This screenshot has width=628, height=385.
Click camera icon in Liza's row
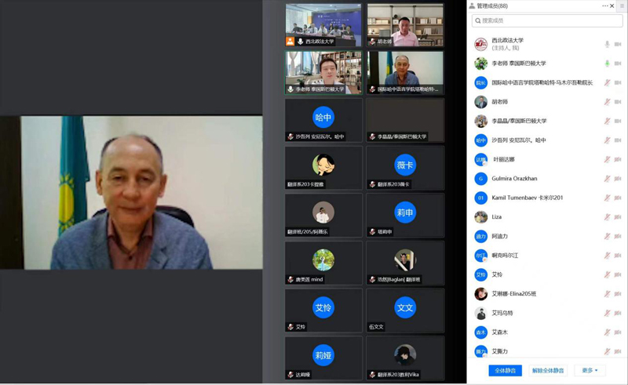[618, 217]
